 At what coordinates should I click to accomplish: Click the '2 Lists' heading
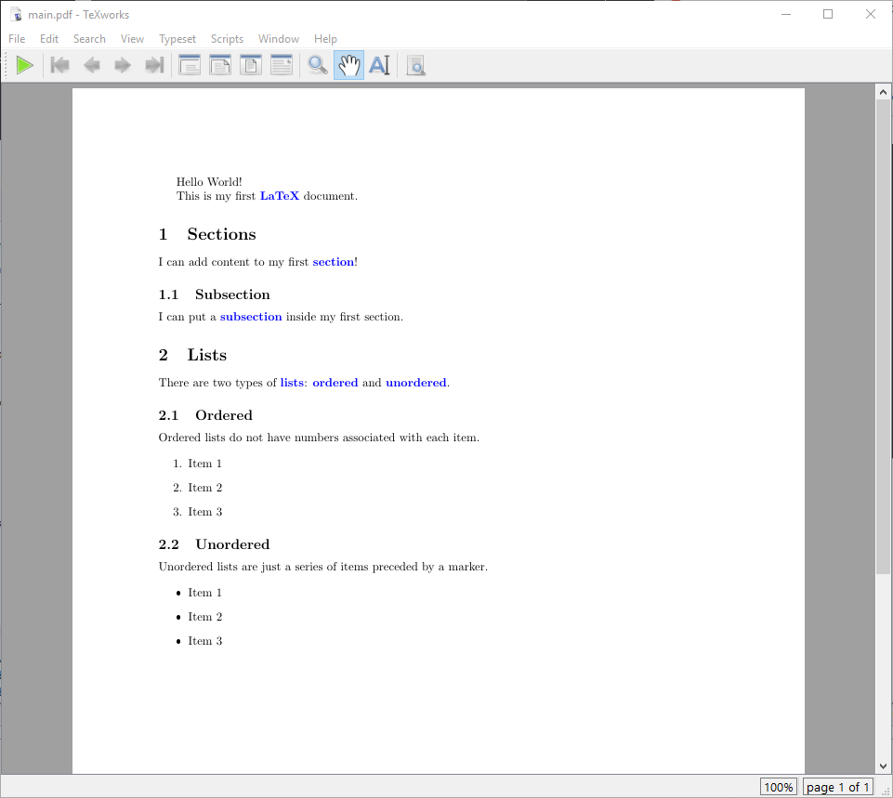(x=192, y=355)
